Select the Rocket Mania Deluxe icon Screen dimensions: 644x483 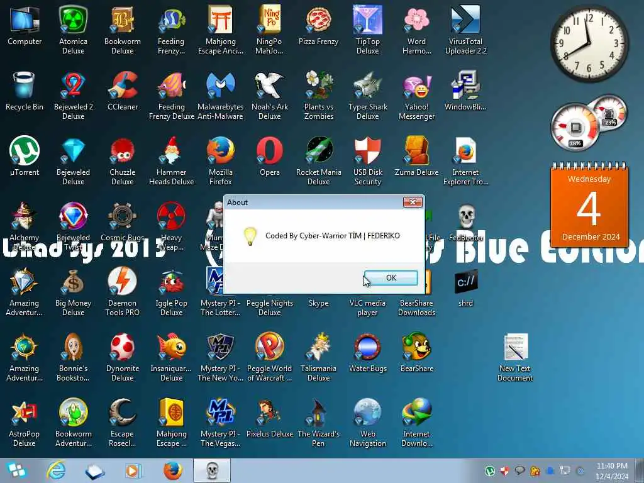click(x=318, y=161)
